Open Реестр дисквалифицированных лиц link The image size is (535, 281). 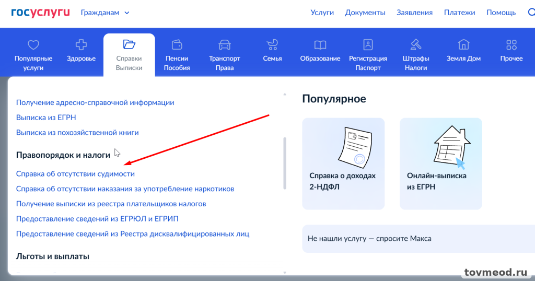(133, 234)
